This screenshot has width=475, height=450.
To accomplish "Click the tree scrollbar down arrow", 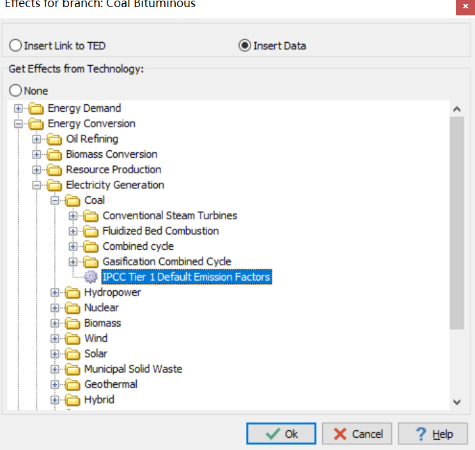I will 457,402.
